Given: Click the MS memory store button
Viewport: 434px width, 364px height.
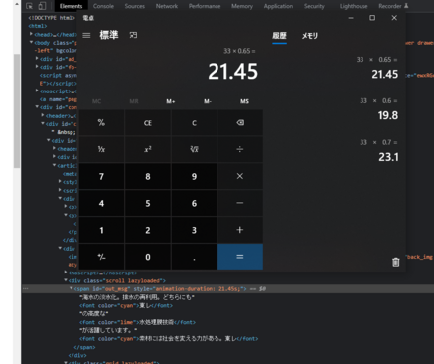Looking at the screenshot, I should coord(244,101).
